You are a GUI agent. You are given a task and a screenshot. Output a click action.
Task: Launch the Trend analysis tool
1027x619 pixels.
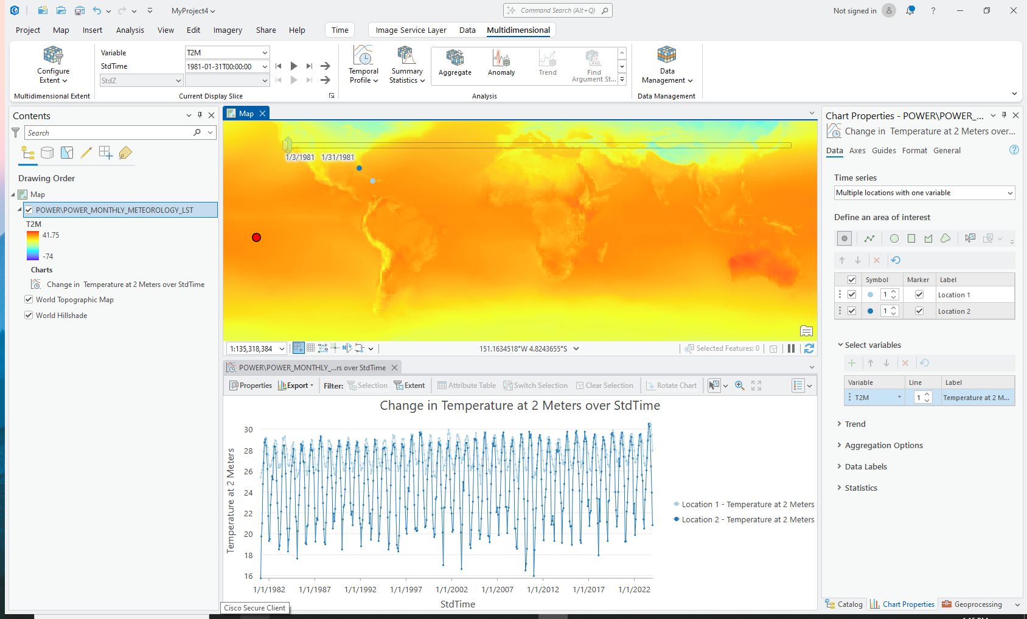coord(547,62)
